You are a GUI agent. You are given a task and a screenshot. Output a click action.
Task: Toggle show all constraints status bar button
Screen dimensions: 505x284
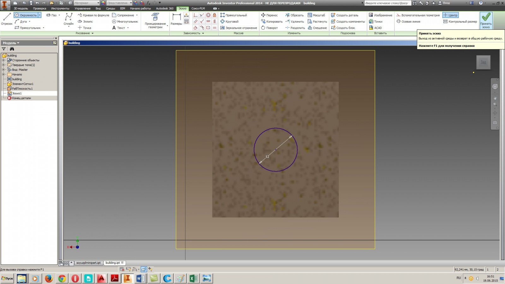click(x=128, y=269)
